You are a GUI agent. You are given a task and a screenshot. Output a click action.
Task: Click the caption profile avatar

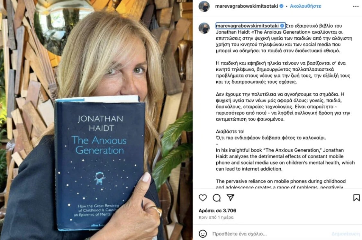tap(204, 28)
